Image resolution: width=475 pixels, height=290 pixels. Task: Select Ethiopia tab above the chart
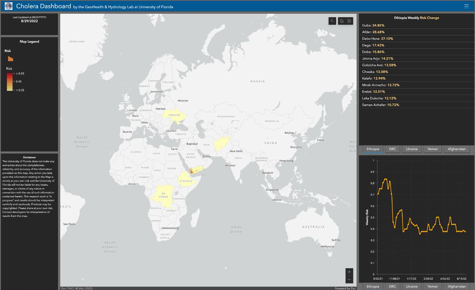point(373,149)
